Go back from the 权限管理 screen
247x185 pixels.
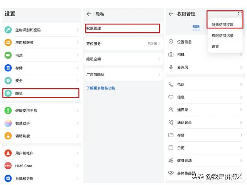point(171,14)
